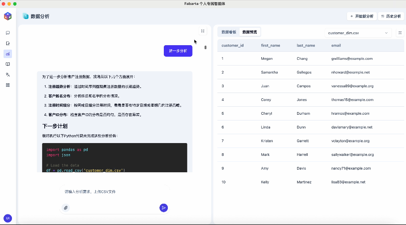Select cell Kelly in table
The height and width of the screenshot is (225, 406).
[x=265, y=182]
